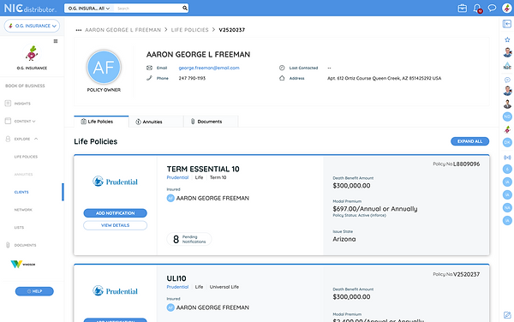
Task: Click the Arizona issue state value
Action: [x=344, y=239]
